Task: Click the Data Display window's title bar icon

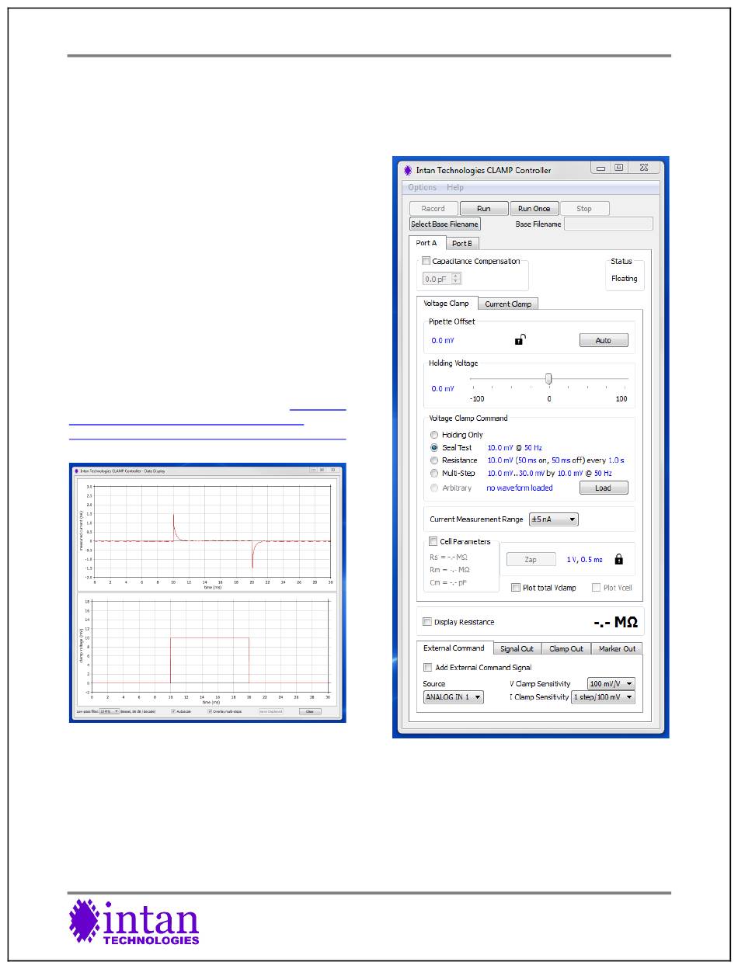Action: pyautogui.click(x=75, y=471)
